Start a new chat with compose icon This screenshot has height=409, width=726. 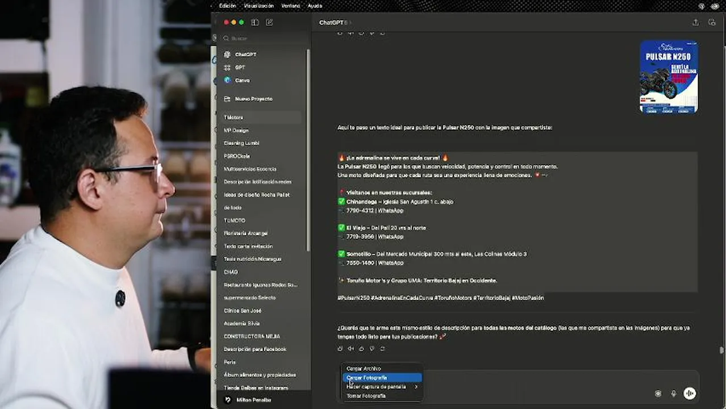point(269,22)
